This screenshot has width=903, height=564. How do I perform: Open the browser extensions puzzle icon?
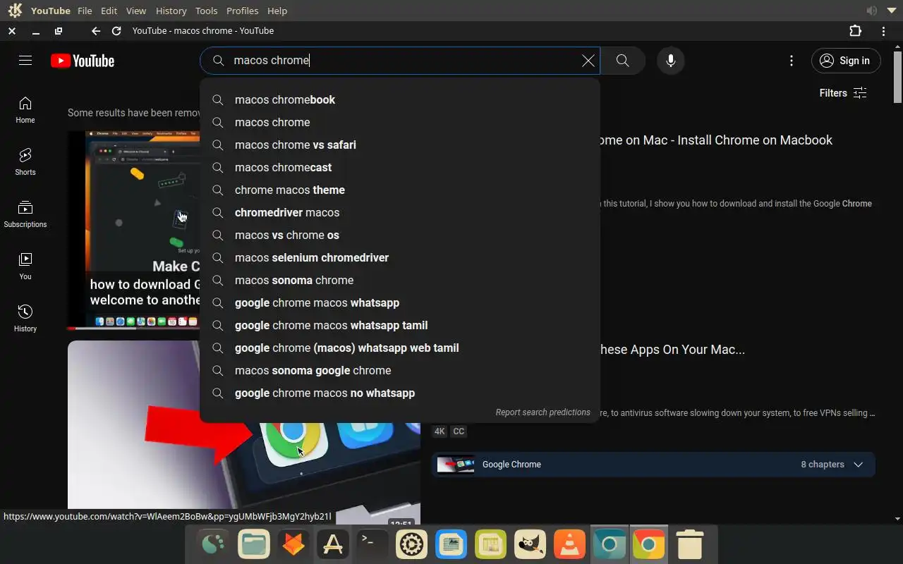coord(855,31)
